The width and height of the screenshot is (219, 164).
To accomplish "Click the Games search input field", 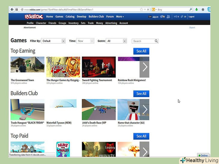I will coord(143,41).
